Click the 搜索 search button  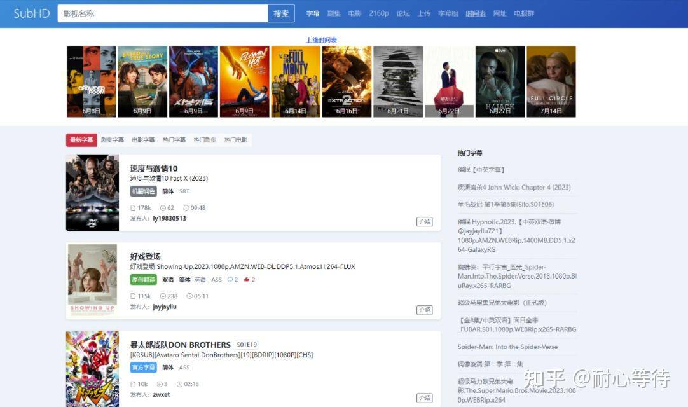pos(281,13)
